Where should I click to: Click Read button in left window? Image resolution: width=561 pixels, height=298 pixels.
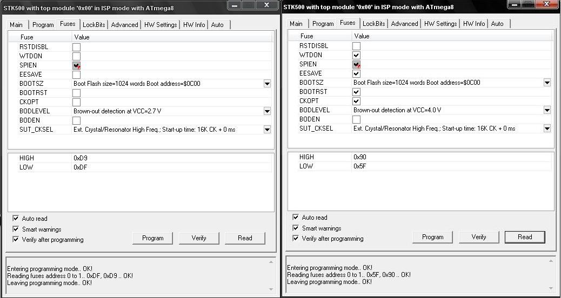(245, 238)
